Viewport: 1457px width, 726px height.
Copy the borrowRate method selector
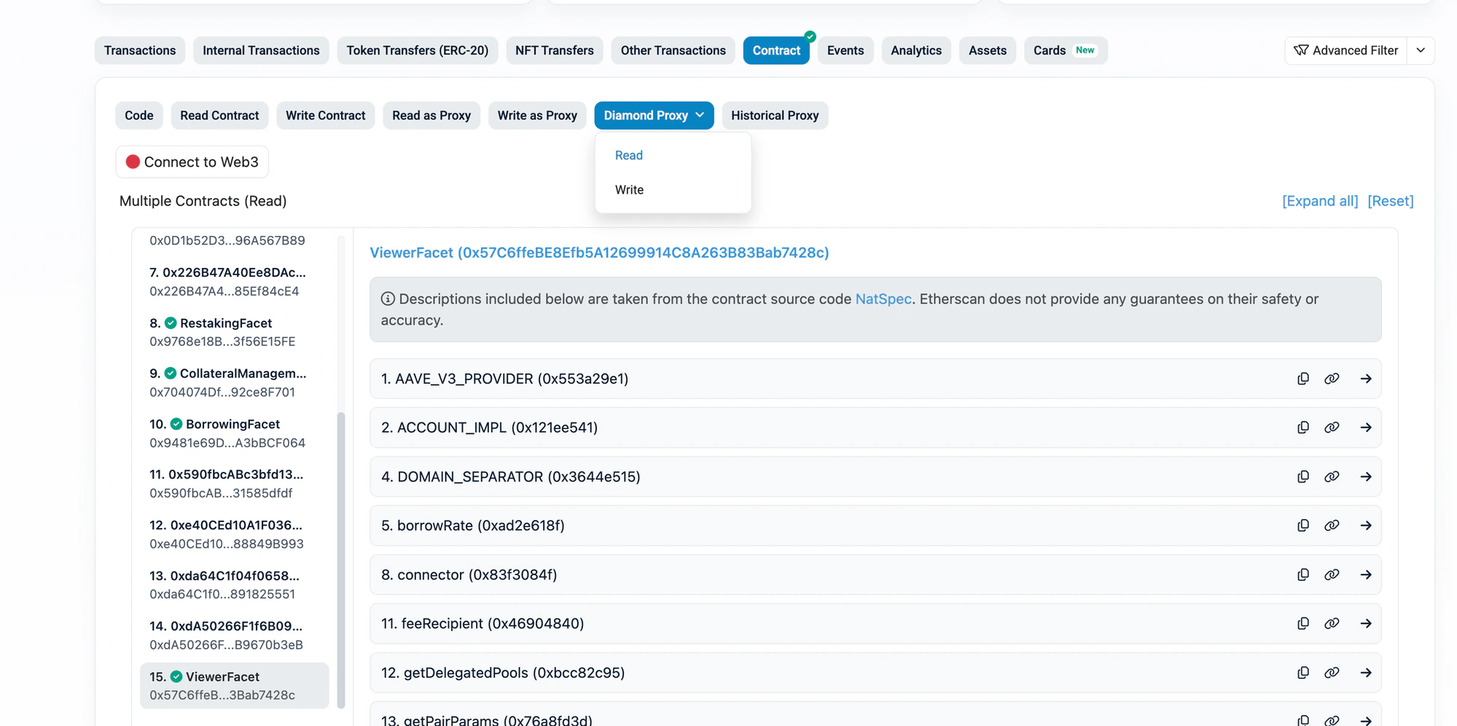(1302, 525)
